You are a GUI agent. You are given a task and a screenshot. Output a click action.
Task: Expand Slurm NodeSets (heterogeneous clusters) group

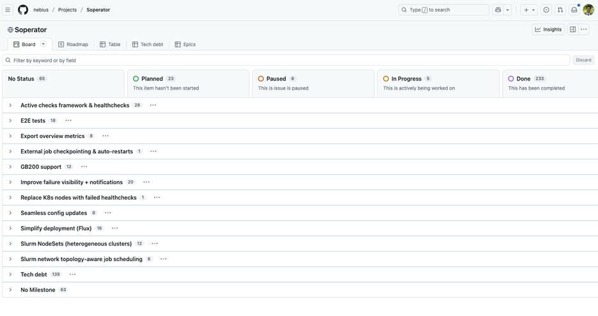(10, 244)
